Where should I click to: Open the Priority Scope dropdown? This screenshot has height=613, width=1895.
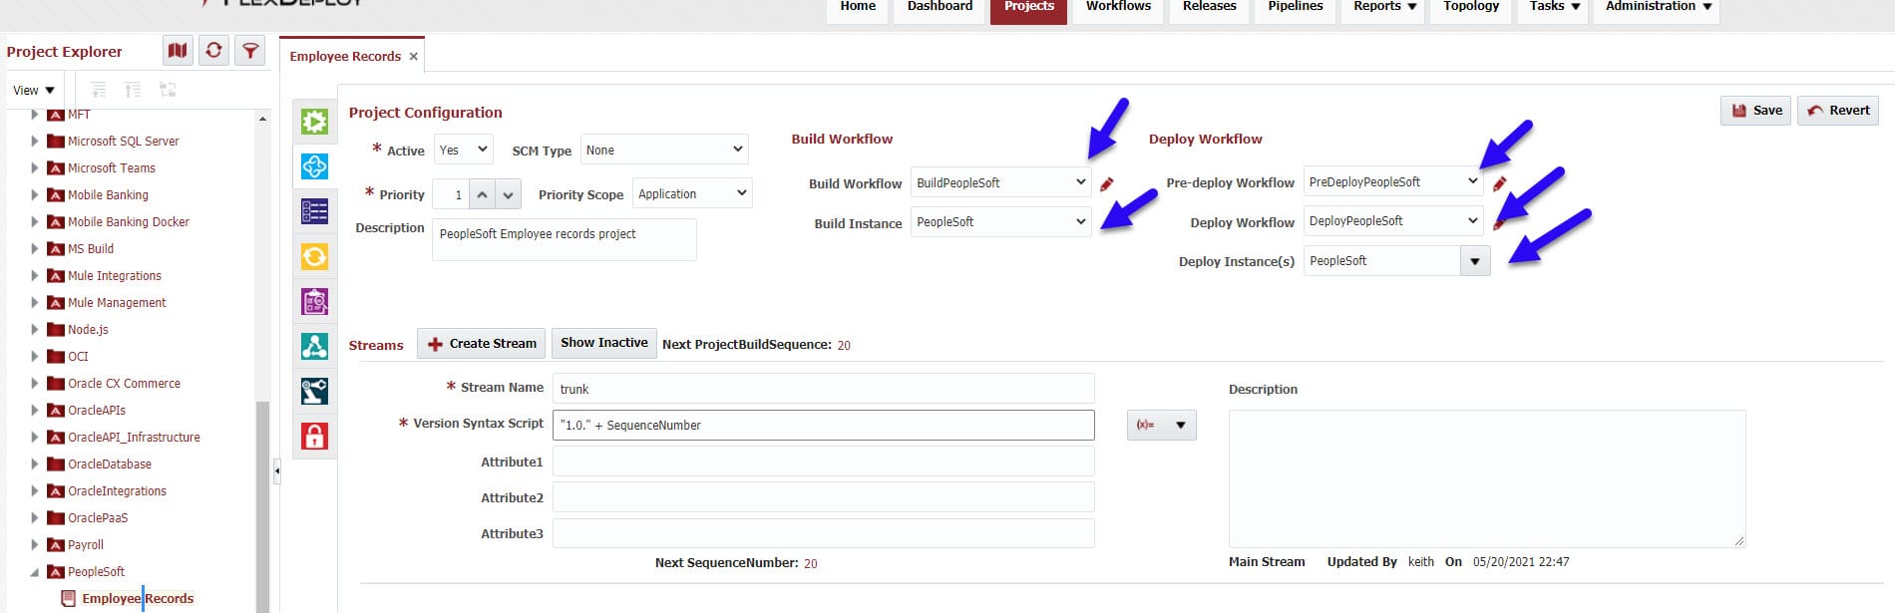point(692,193)
